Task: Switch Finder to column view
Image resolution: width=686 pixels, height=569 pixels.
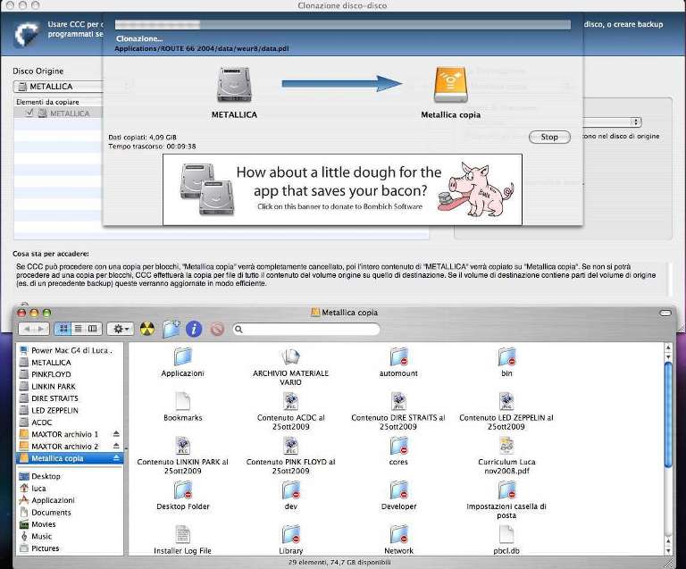Action: pos(93,329)
